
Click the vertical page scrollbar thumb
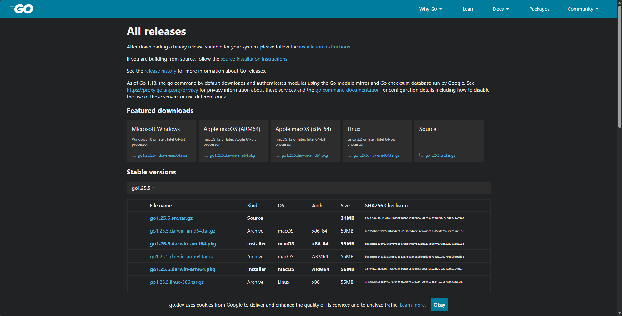619,66
